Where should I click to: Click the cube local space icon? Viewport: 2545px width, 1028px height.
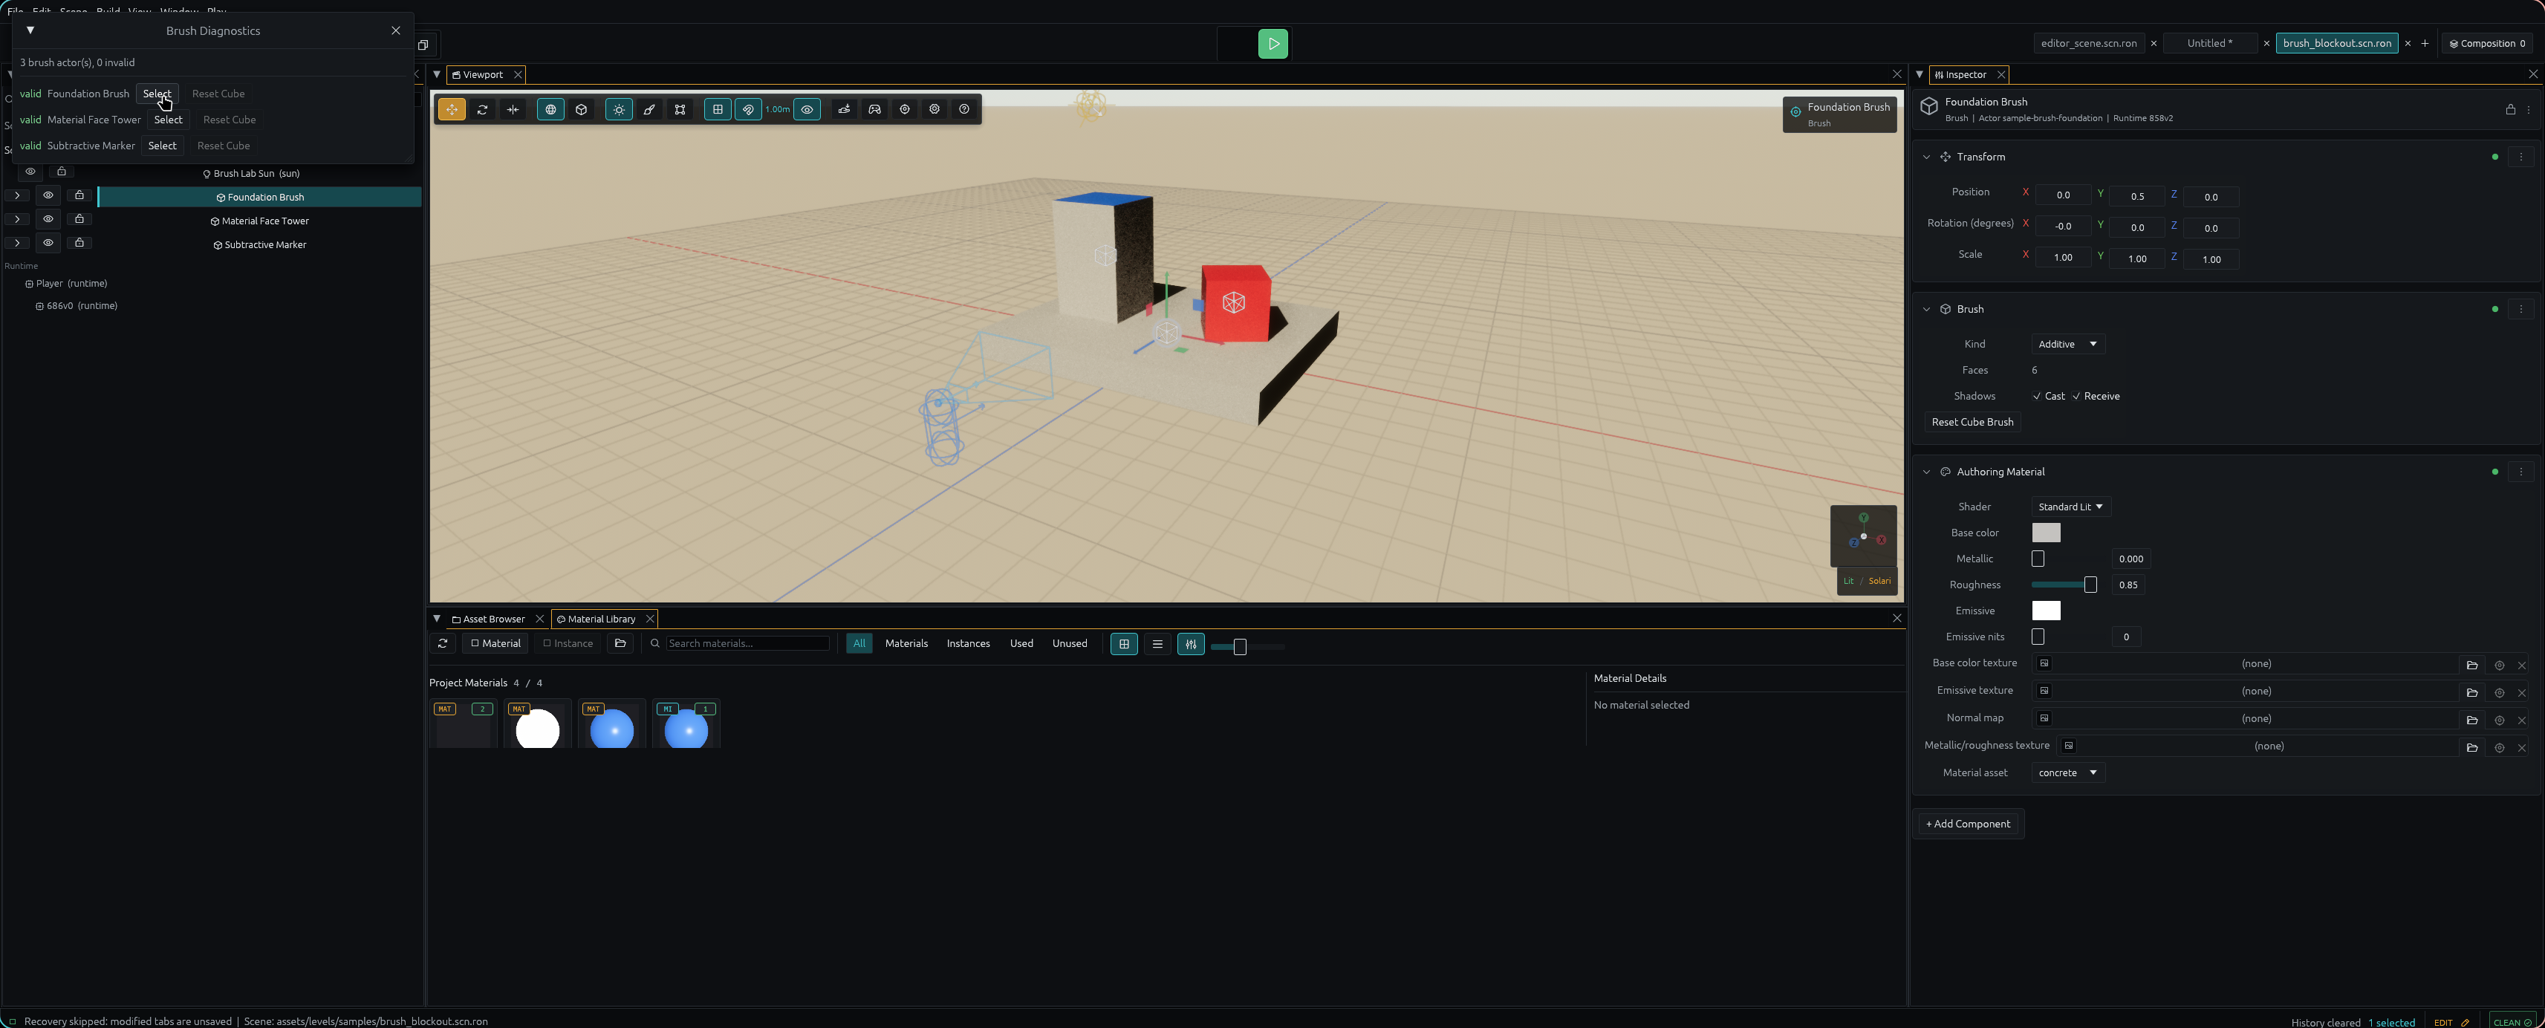click(581, 110)
